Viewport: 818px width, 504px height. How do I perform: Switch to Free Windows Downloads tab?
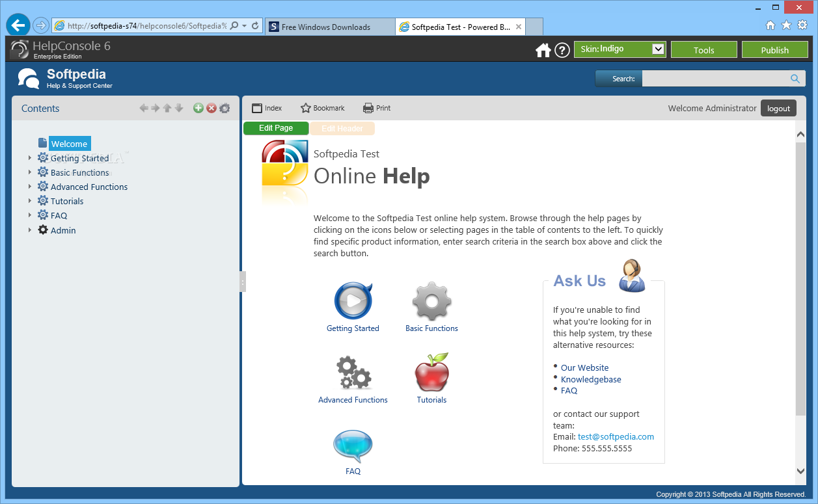click(x=329, y=27)
